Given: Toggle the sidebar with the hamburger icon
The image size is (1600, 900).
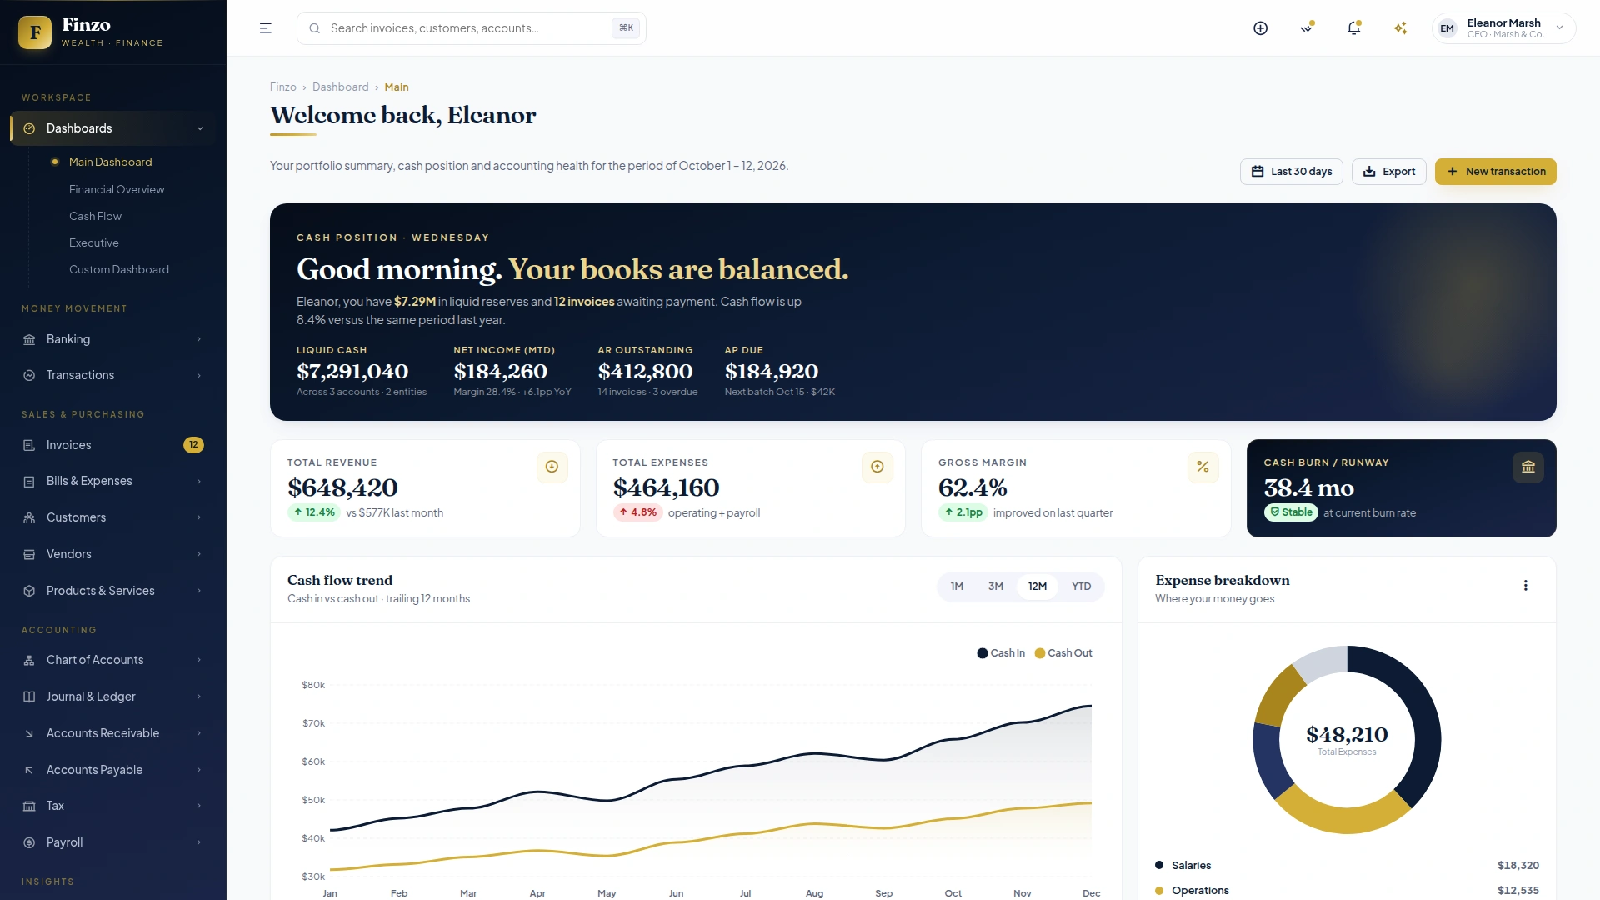Looking at the screenshot, I should tap(266, 28).
